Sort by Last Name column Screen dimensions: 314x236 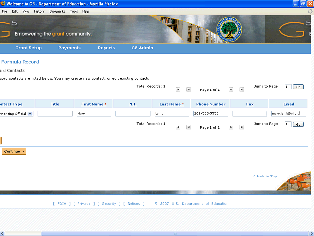click(172, 104)
